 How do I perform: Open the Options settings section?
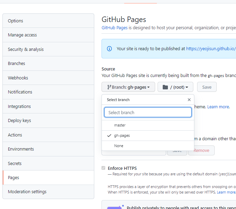click(48, 21)
